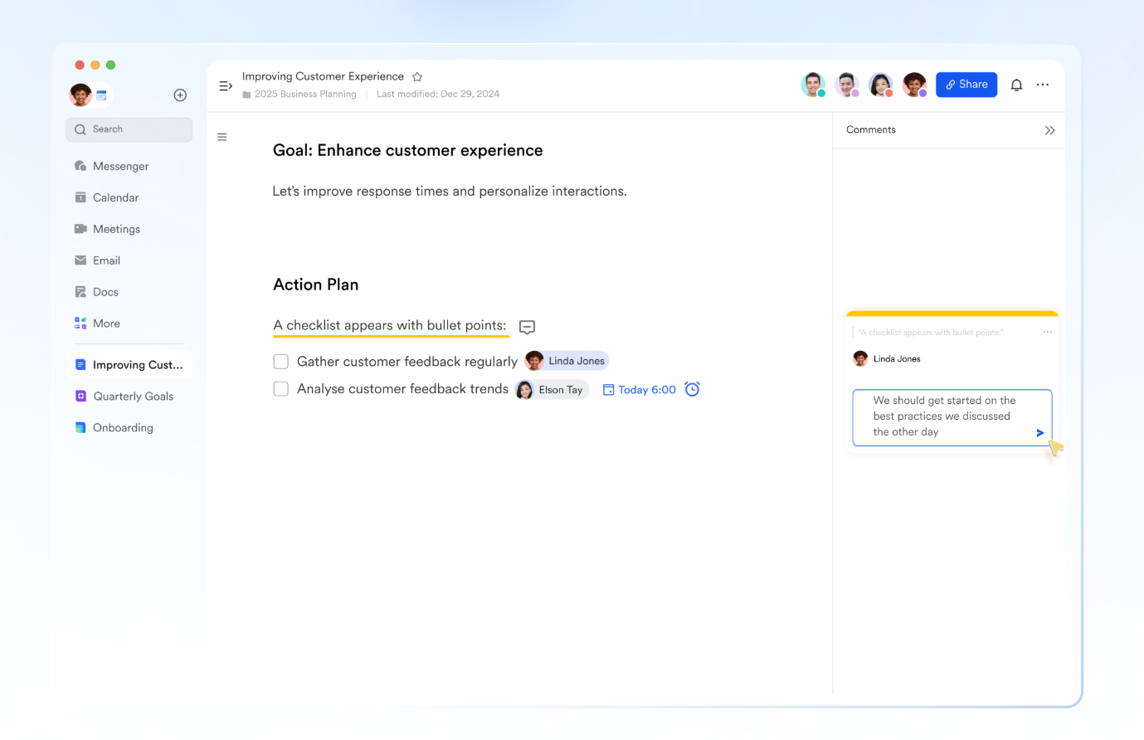
Task: Click the Comments panel title
Action: [x=871, y=130]
